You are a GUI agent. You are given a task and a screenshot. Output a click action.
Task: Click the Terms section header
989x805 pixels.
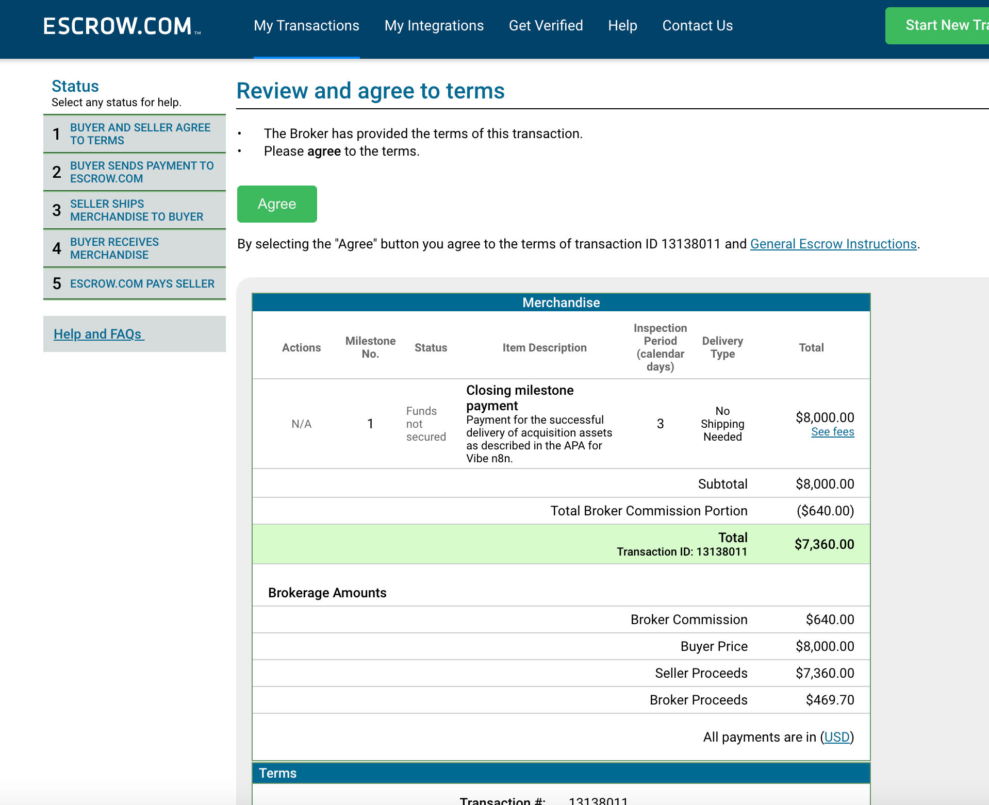click(561, 773)
